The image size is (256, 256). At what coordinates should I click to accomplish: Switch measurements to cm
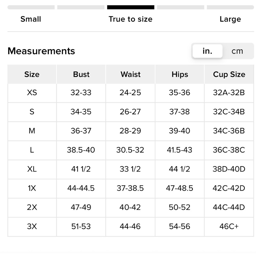(x=237, y=51)
